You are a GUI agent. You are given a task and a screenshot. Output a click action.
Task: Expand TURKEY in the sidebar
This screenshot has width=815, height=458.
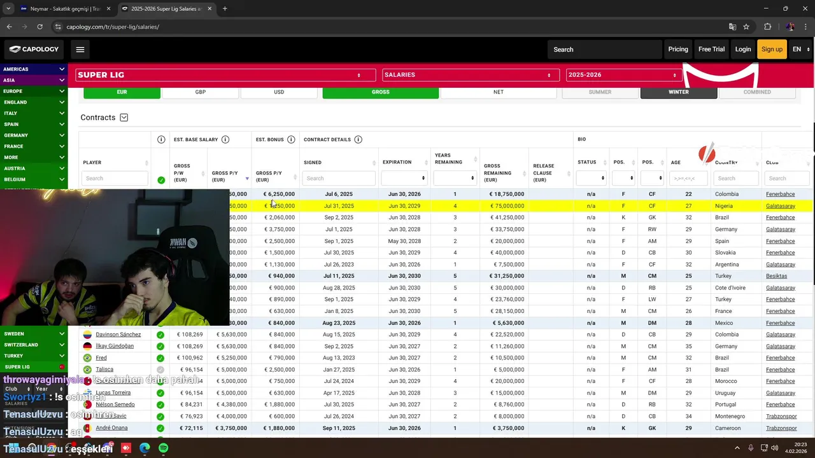coord(34,356)
